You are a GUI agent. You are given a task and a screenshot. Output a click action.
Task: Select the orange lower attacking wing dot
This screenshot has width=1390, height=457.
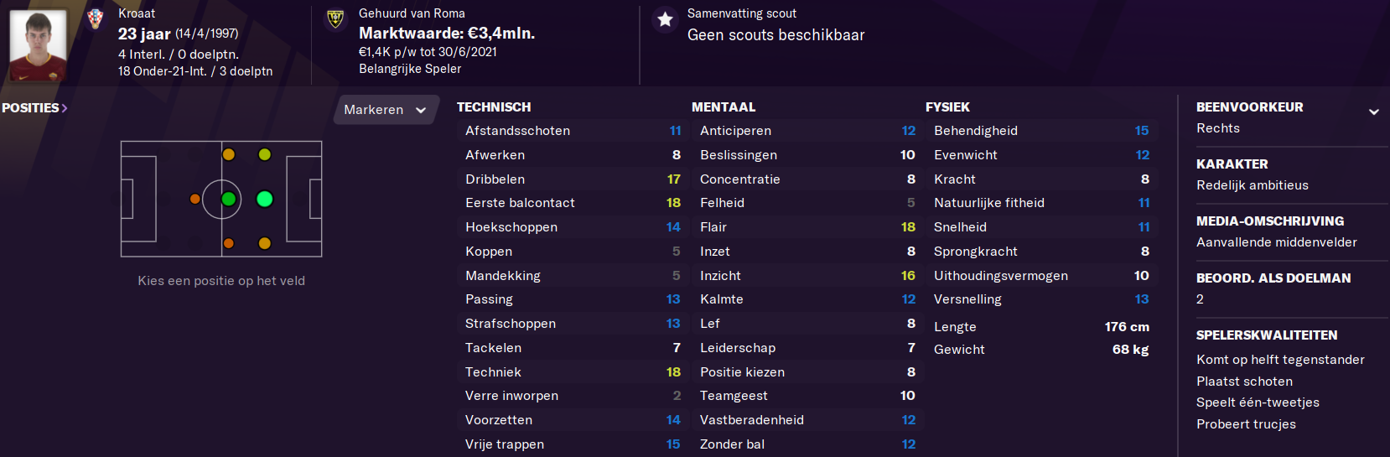point(265,243)
